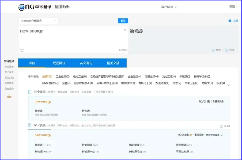Click the 学术词典 section document icon

click(30, 126)
